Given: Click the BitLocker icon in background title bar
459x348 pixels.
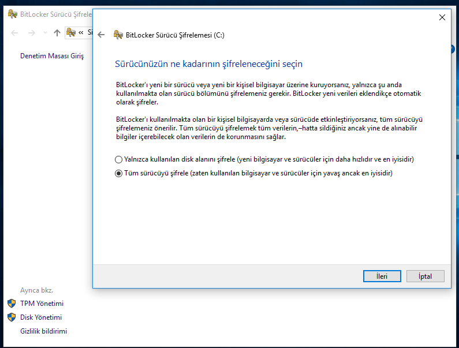Looking at the screenshot, I should [12, 14].
